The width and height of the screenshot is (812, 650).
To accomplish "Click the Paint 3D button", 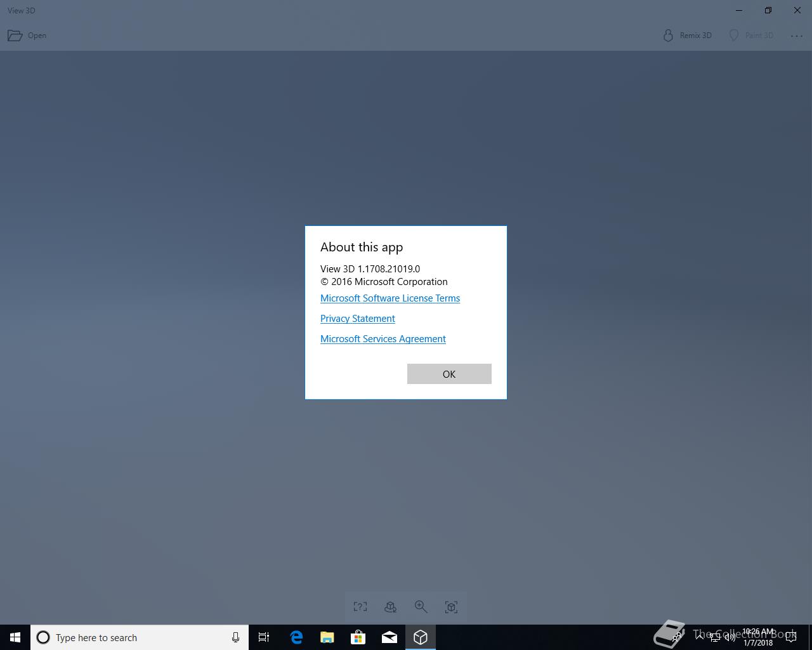I will (751, 36).
